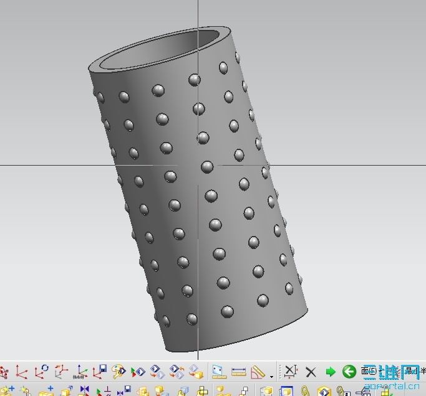Select the WCS Origin tool
Screen dimensions: 426x396
coord(21,372)
